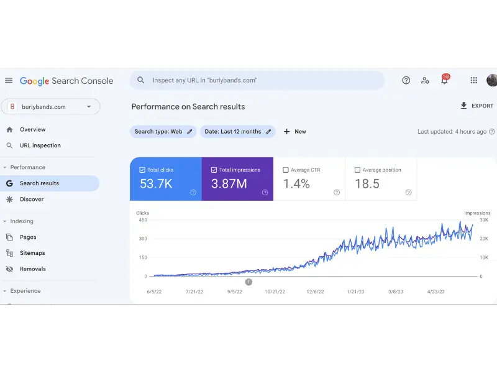Edit Date filter pencil icon
497x373 pixels.
click(268, 132)
